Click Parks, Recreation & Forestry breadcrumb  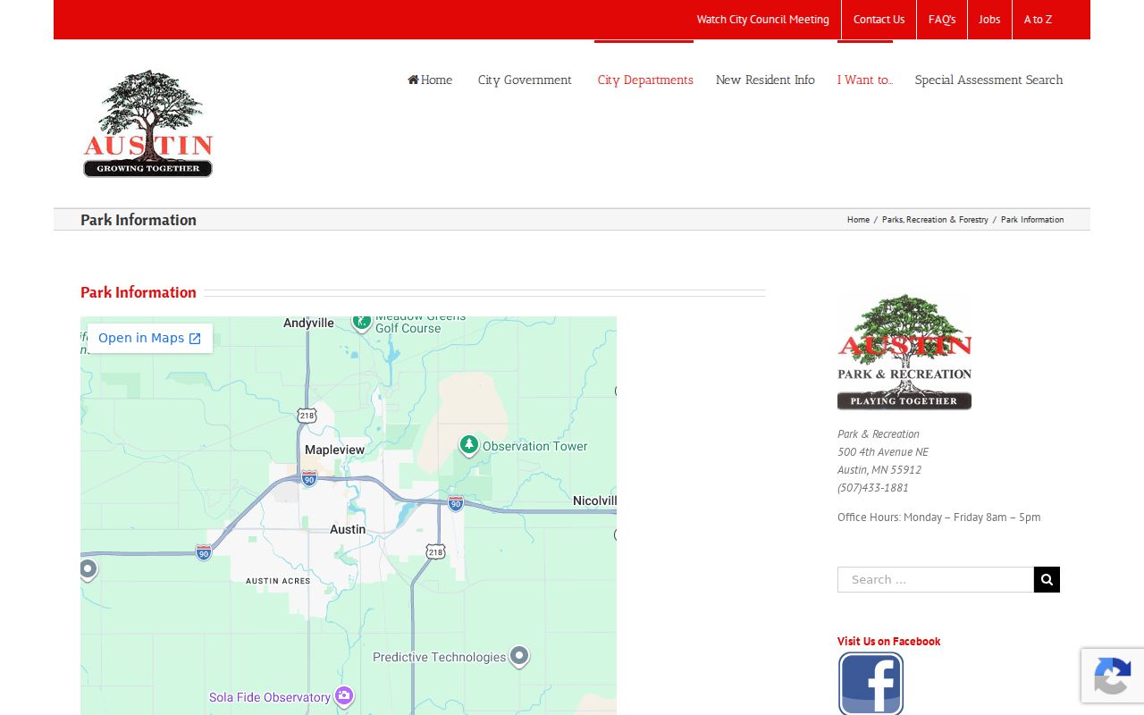[x=935, y=219]
